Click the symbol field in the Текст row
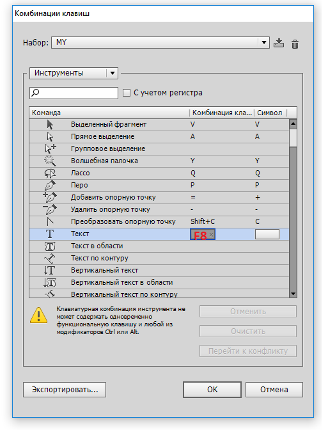Screen dimensions: 328x430 click(267, 234)
